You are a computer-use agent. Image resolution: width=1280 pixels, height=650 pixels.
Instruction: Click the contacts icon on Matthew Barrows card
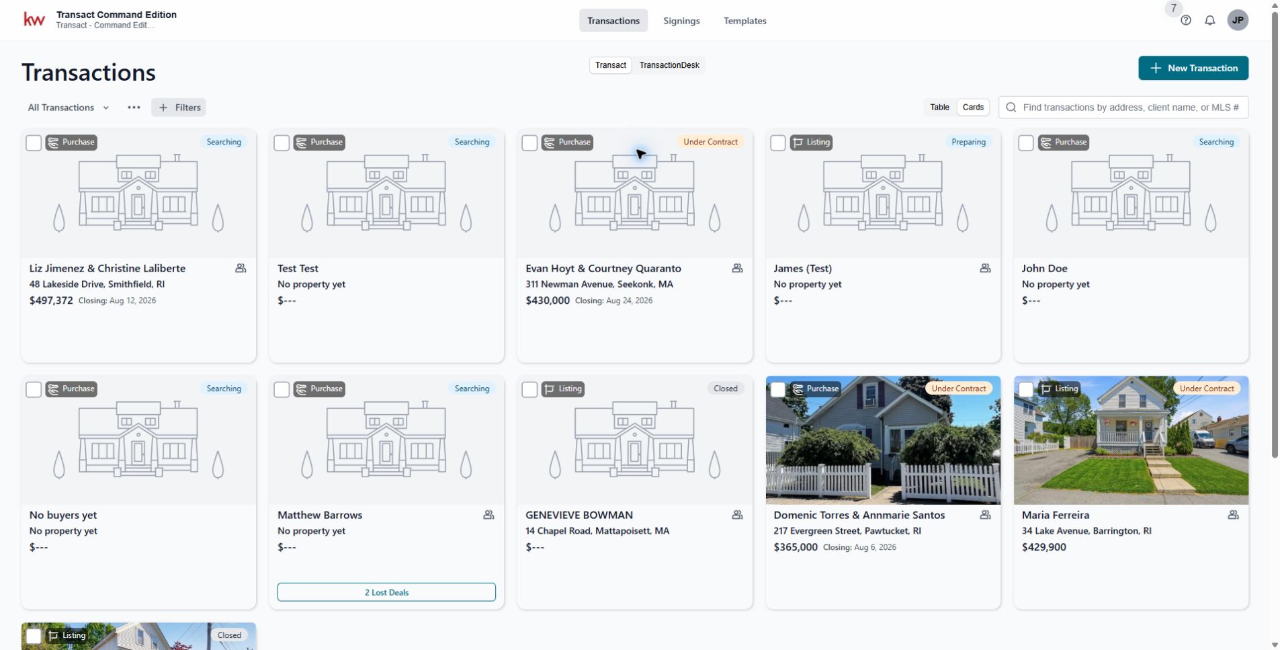(x=488, y=515)
